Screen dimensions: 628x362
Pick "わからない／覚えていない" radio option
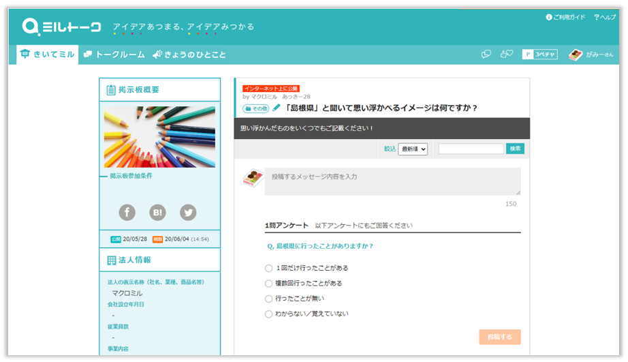(x=268, y=314)
